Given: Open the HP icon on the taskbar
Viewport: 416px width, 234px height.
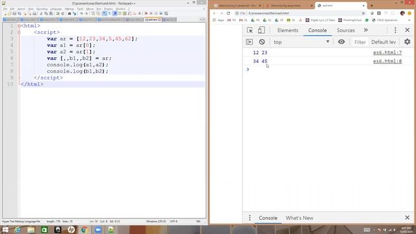Looking at the screenshot, I should [71, 229].
